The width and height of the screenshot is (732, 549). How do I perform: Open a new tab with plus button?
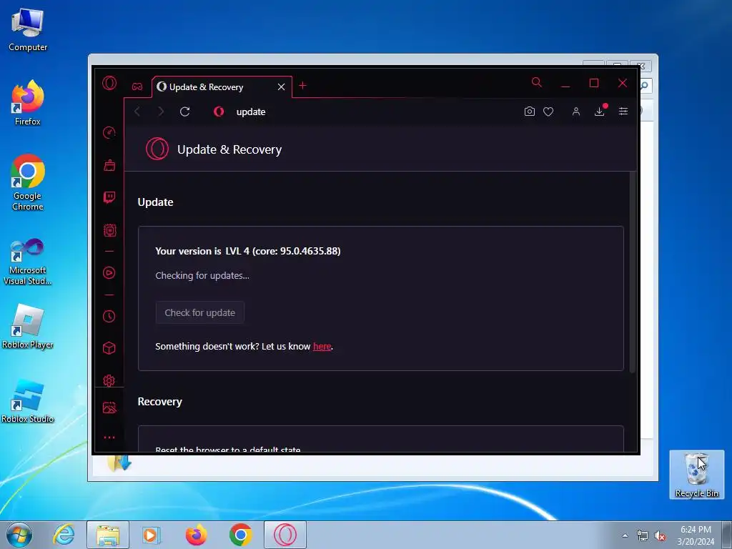click(x=302, y=86)
